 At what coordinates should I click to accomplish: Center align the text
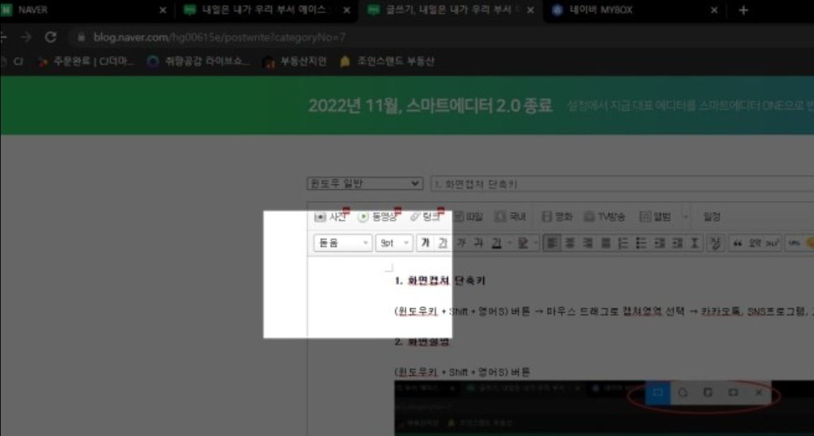coord(570,242)
